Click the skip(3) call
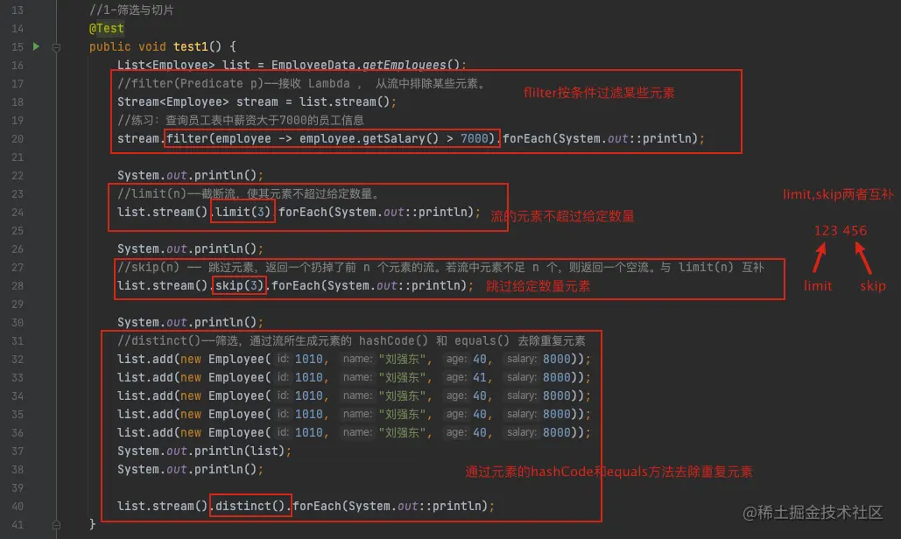The height and width of the screenshot is (539, 901). (239, 285)
